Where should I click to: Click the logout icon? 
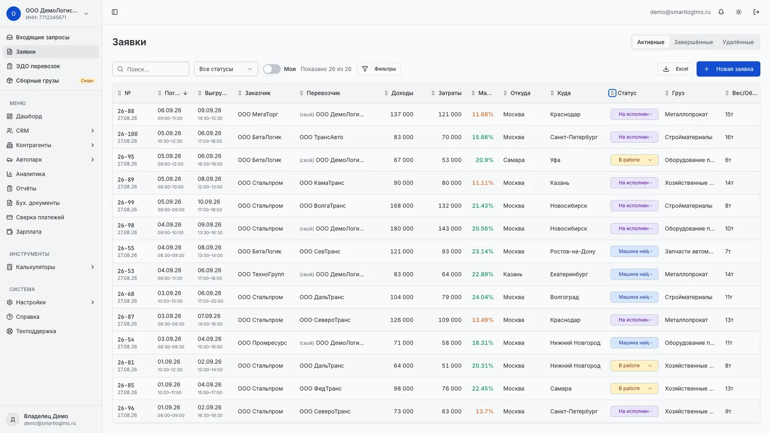[x=756, y=12]
